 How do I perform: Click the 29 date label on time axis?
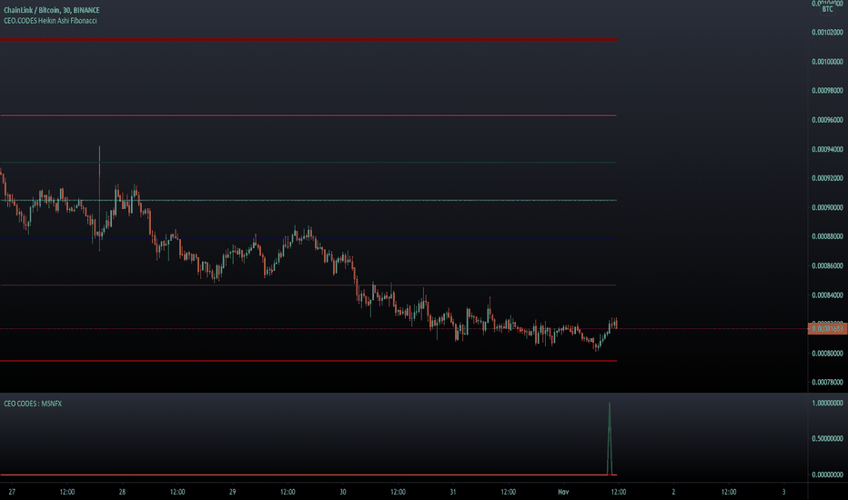click(233, 492)
